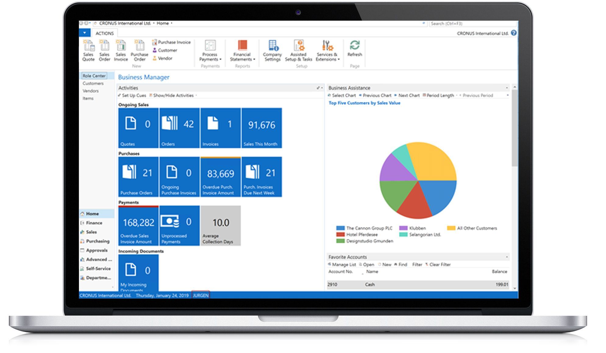Click the search box in title bar
The width and height of the screenshot is (606, 353).
472,23
